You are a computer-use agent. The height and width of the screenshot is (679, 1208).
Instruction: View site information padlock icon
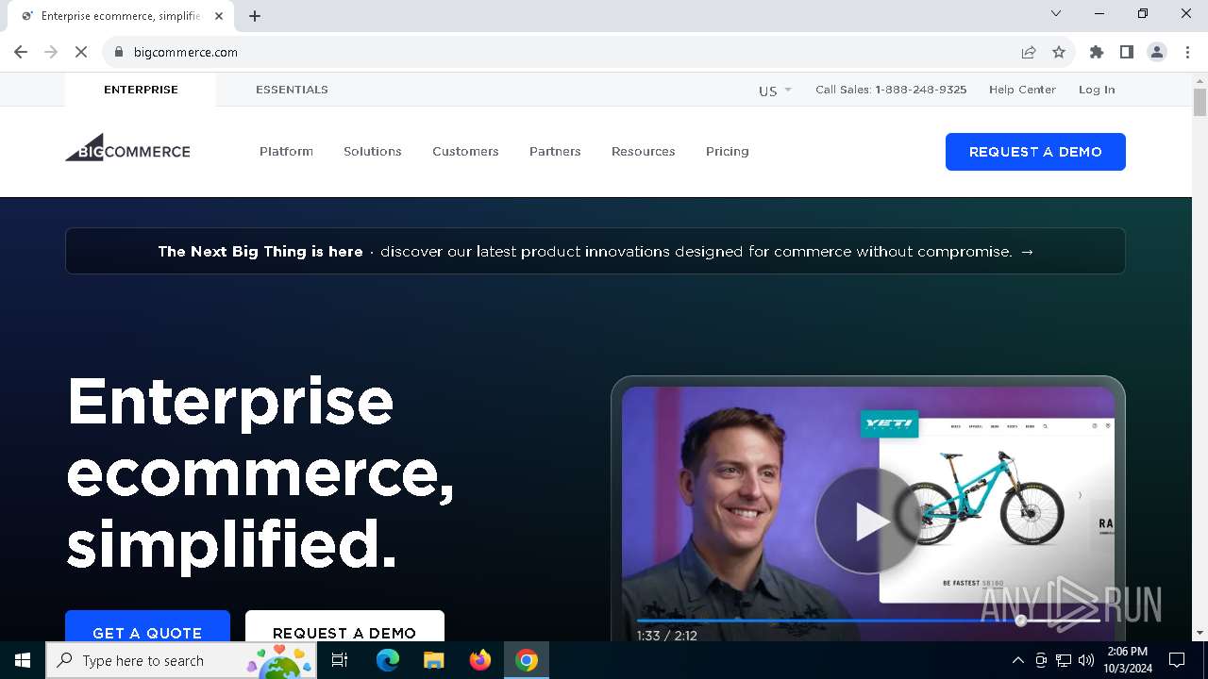[119, 52]
